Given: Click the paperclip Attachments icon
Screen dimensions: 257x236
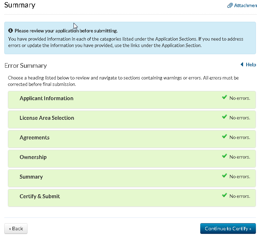Looking at the screenshot, I should pos(230,6).
